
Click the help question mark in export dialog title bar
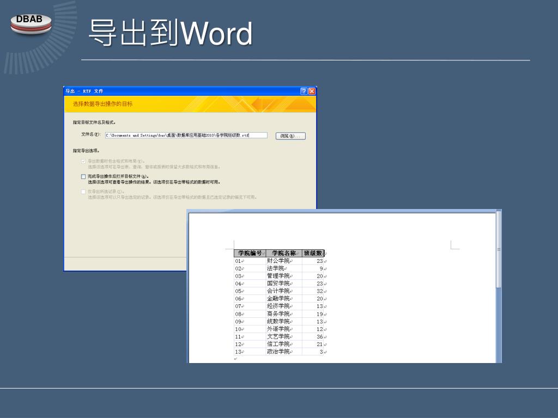(x=304, y=91)
